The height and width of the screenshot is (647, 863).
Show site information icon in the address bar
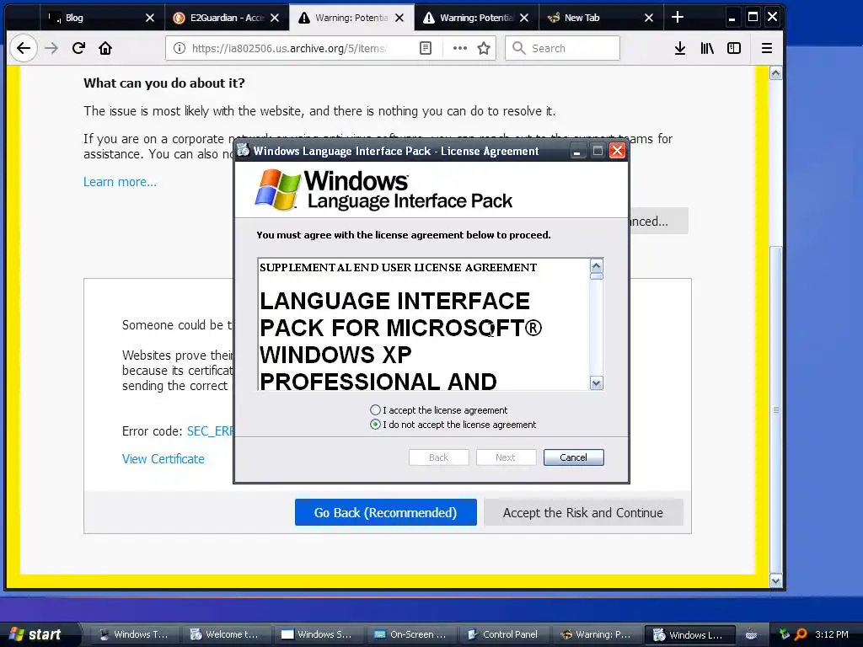click(180, 48)
